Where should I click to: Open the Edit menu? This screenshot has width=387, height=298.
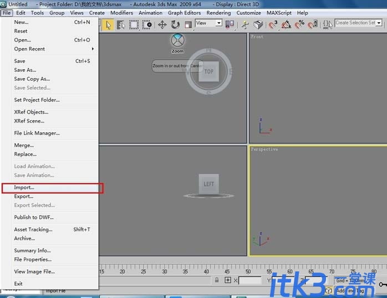[21, 13]
